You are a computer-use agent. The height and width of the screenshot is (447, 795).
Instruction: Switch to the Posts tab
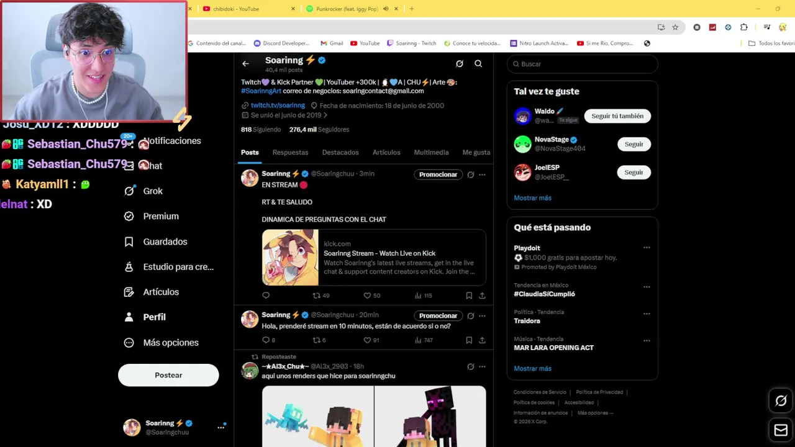(250, 152)
